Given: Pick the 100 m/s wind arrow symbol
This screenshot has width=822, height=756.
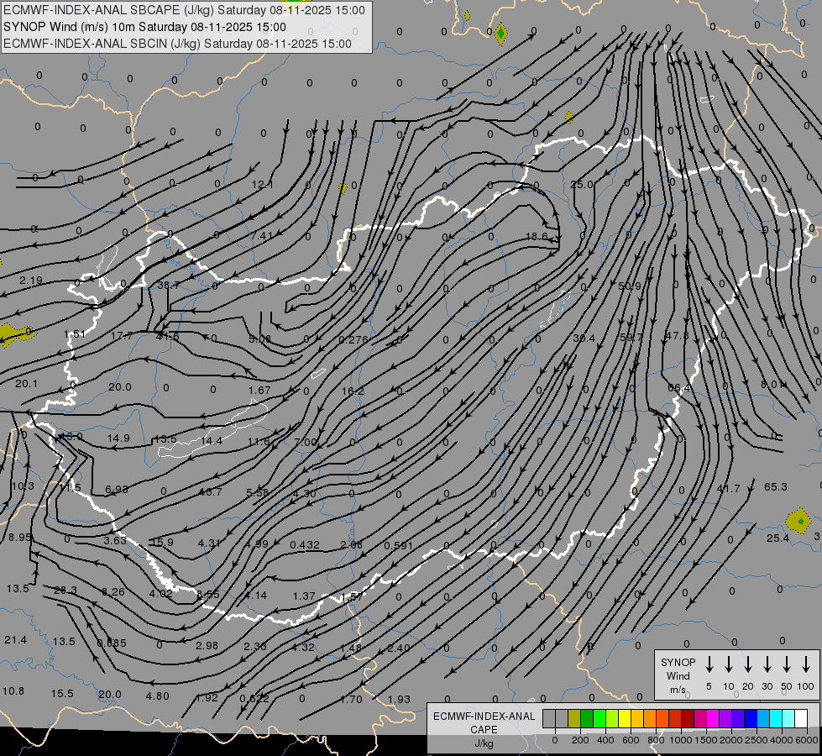Looking at the screenshot, I should (x=806, y=664).
